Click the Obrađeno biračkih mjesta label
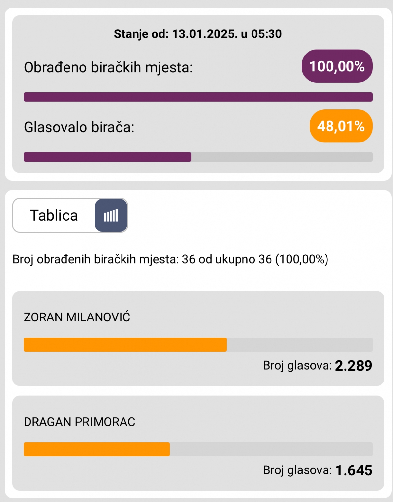 pyautogui.click(x=108, y=67)
